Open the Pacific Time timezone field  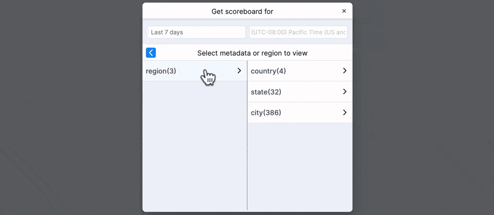click(298, 32)
